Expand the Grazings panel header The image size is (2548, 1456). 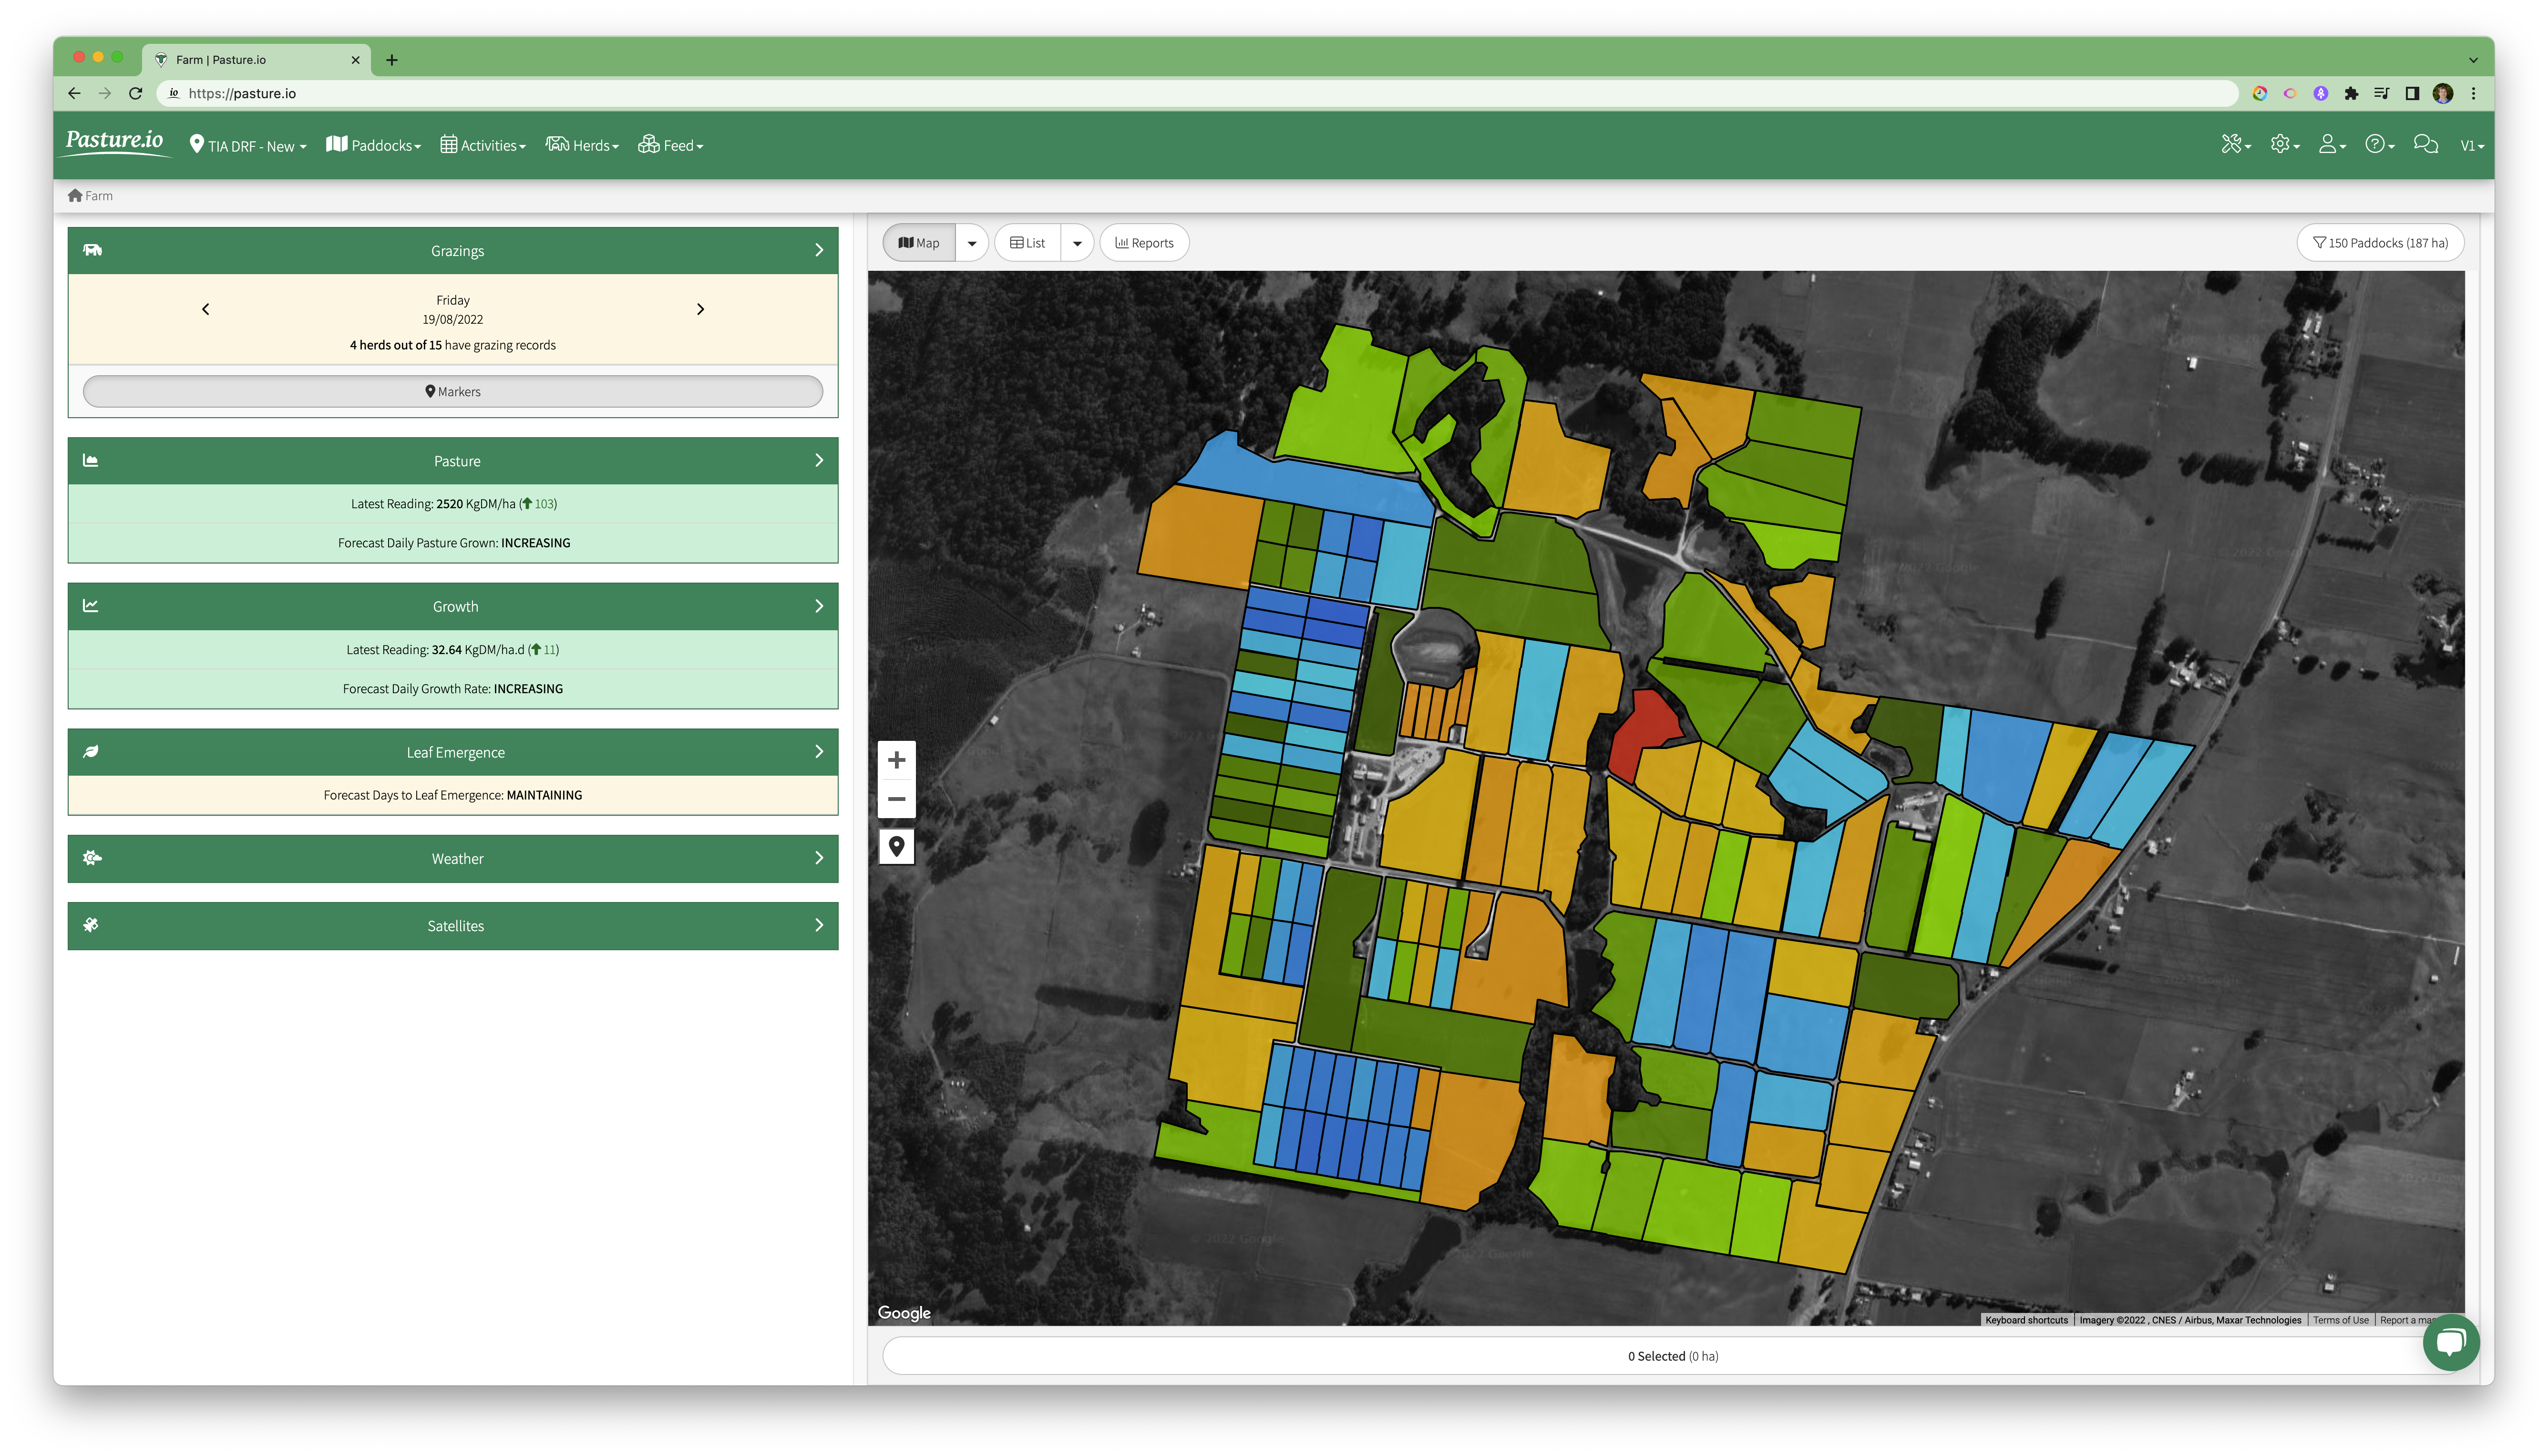[x=453, y=251]
